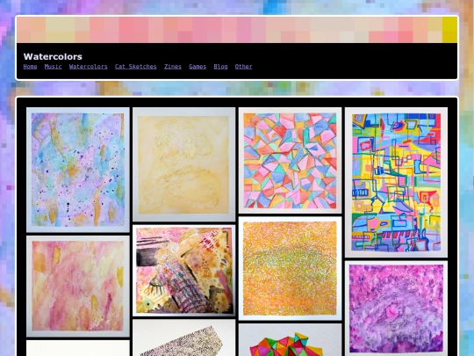Click the pastel pixelated header banner
Screen dimensions: 474x356
point(237,30)
